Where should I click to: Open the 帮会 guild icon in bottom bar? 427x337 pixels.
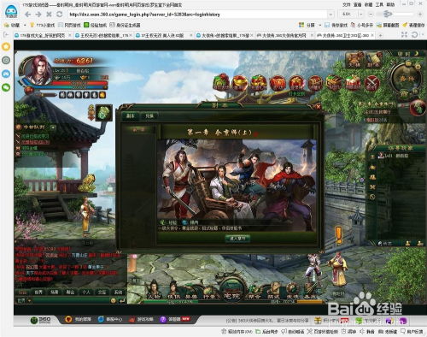click(254, 291)
